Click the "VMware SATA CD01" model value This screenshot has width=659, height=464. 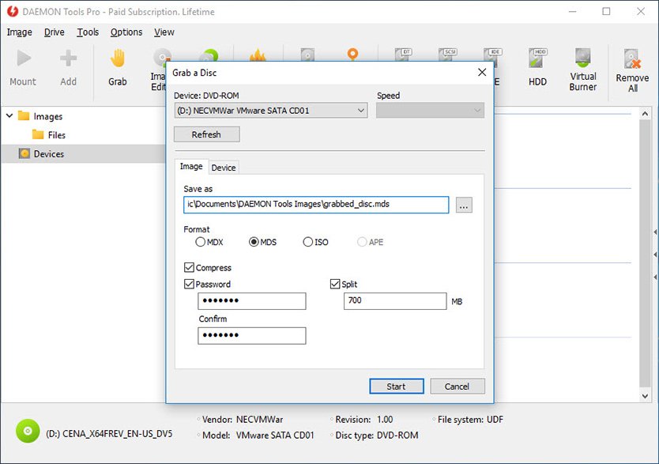click(x=275, y=435)
